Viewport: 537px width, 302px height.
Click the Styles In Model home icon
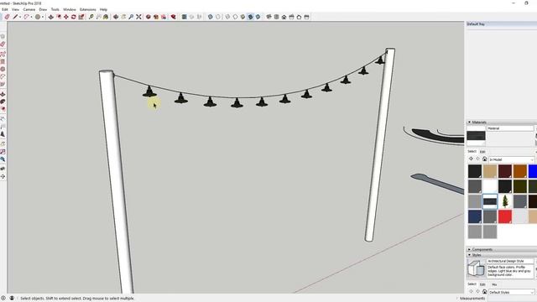click(485, 292)
